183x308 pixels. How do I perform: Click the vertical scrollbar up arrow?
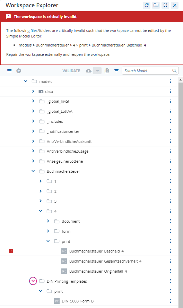(181, 80)
